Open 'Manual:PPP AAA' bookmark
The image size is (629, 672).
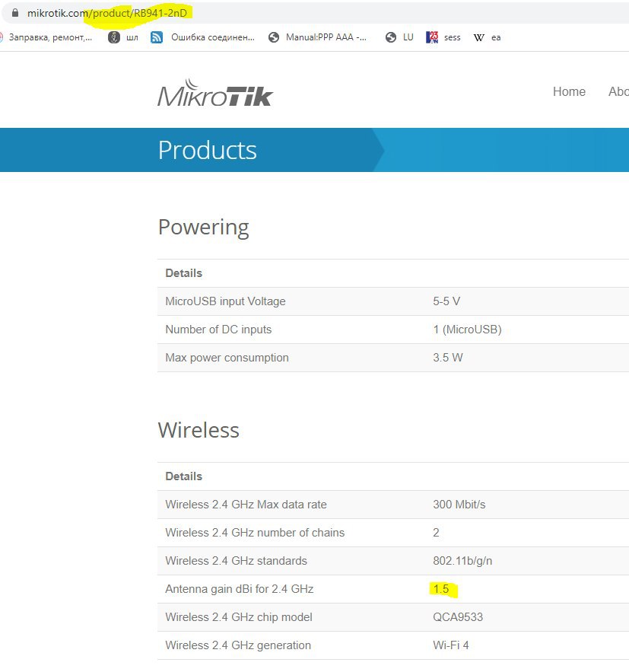coord(326,37)
